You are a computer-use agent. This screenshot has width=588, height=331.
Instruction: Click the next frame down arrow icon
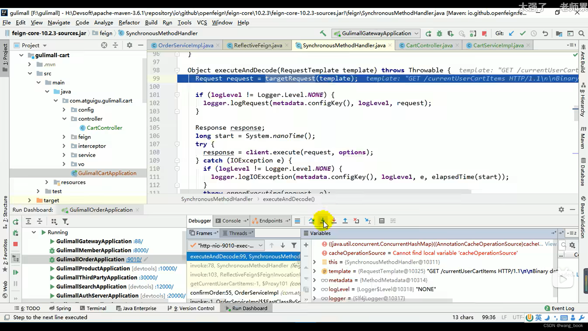coord(283,245)
